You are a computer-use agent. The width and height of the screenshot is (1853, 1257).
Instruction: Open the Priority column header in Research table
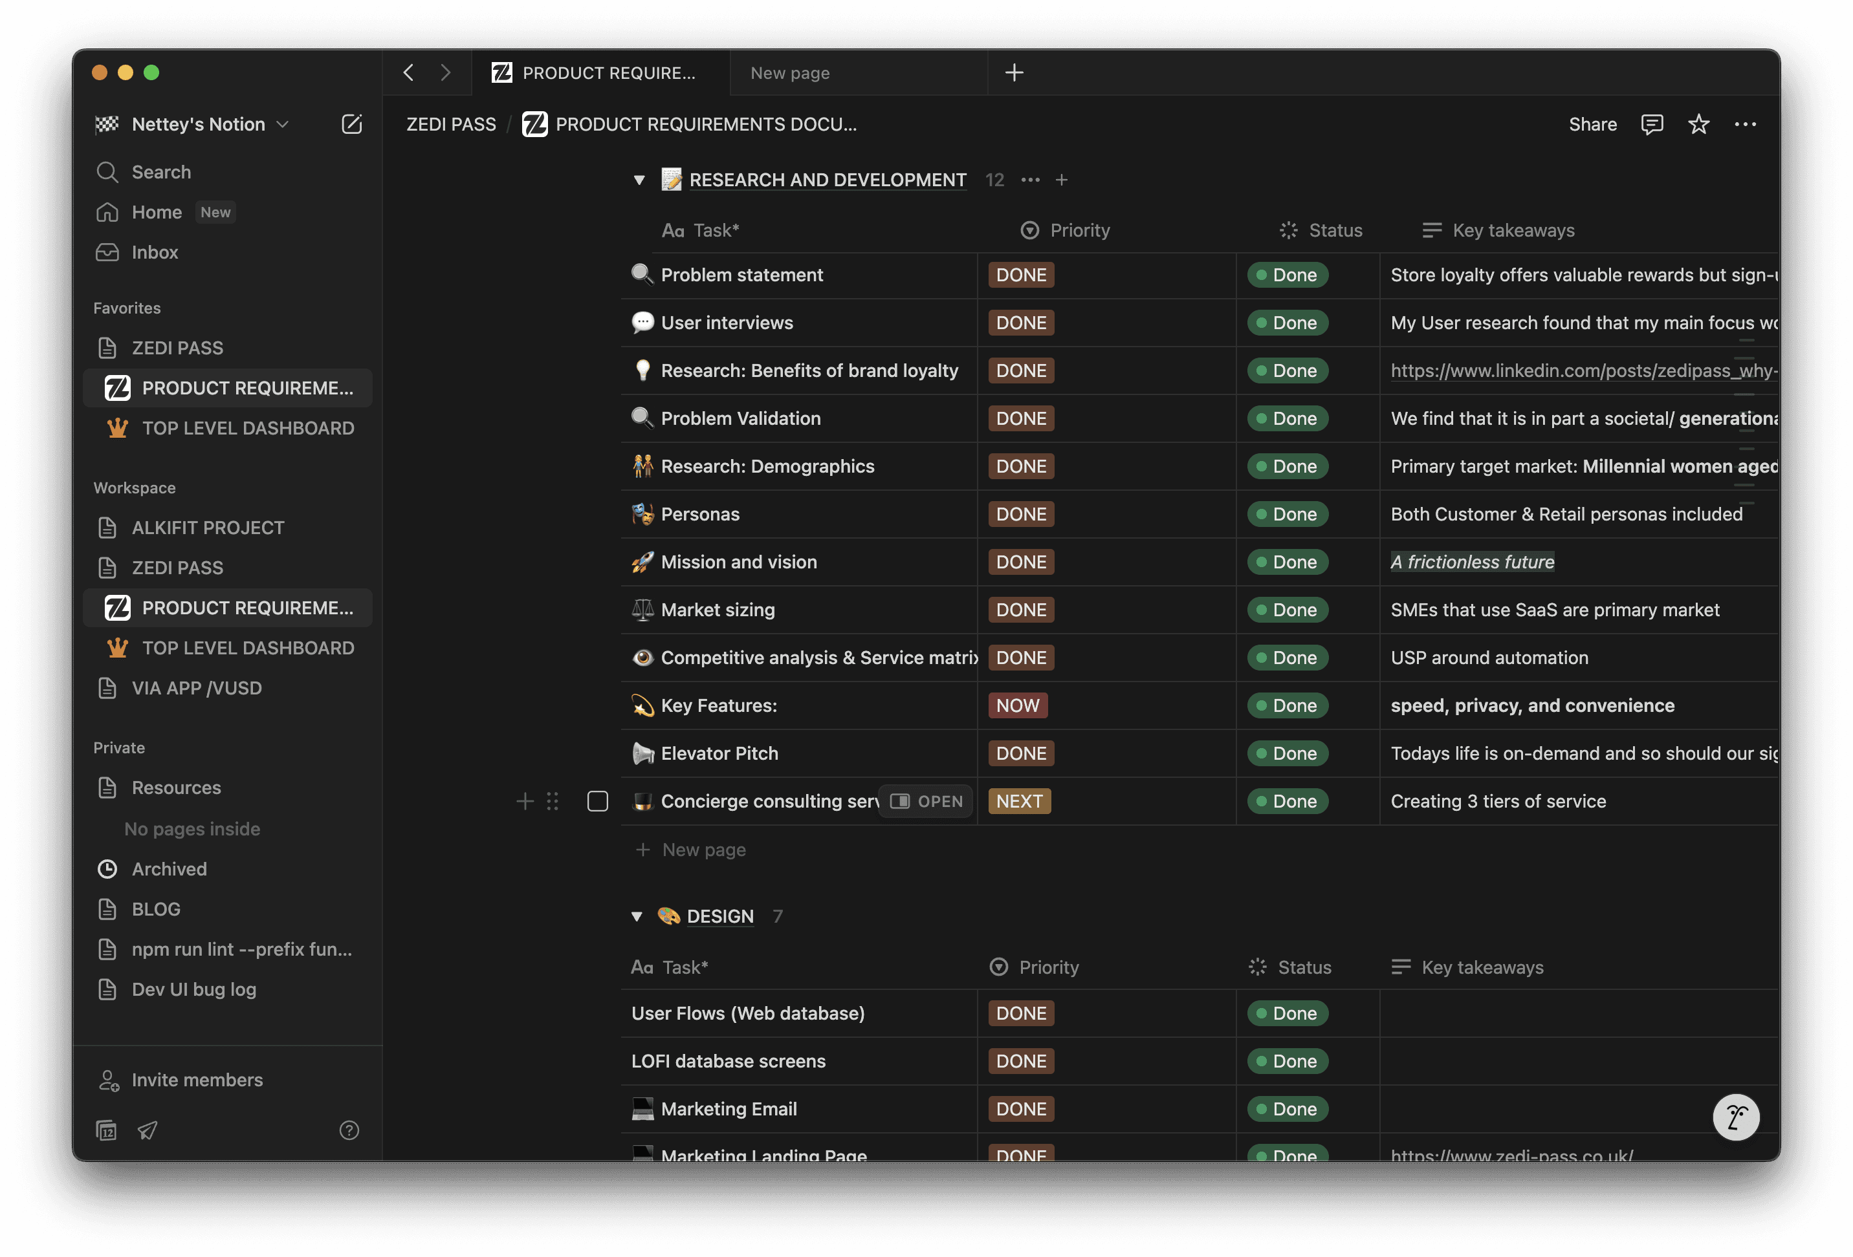tap(1065, 230)
